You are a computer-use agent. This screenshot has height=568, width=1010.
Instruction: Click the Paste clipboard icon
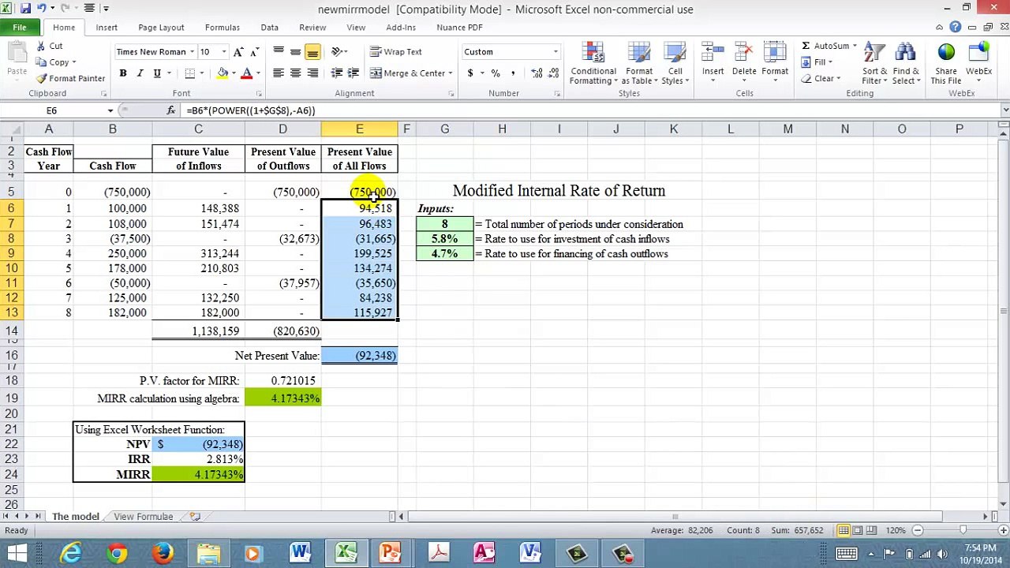[17, 53]
